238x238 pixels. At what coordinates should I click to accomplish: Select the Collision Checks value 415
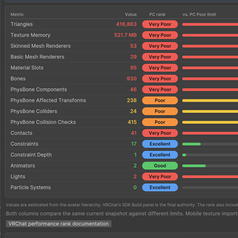pos(132,122)
